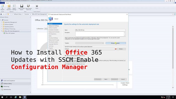
Task: Click the network tray icon
Action: click(x=162, y=97)
